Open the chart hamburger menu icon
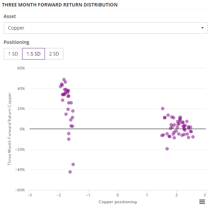The image size is (211, 208). 202,202
